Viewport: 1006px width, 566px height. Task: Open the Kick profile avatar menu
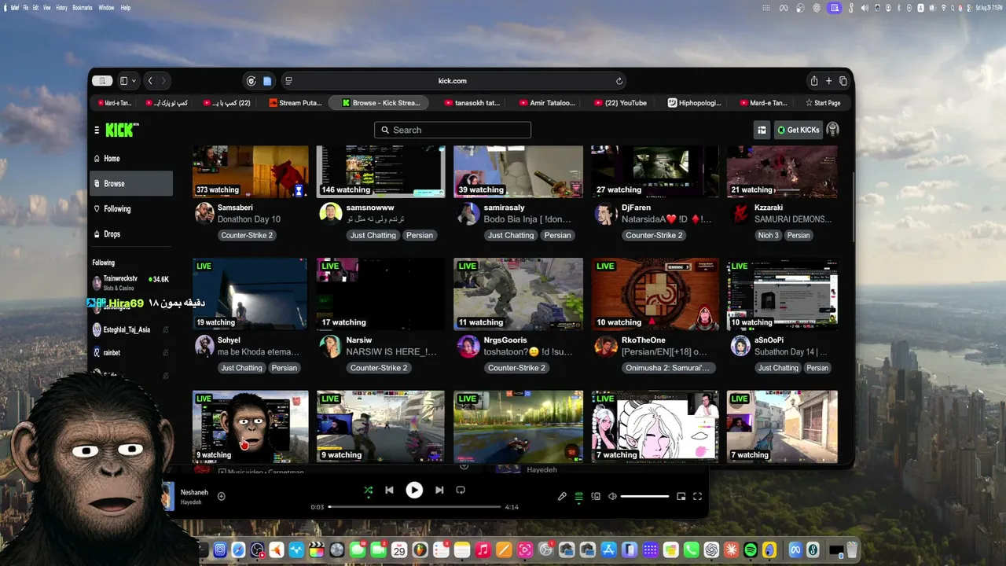tap(833, 130)
